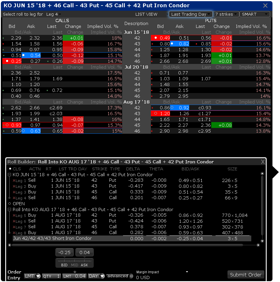
Task: Click horizontal scrollbar right arrow
Action: point(258,245)
